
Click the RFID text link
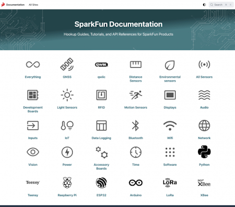(x=101, y=108)
